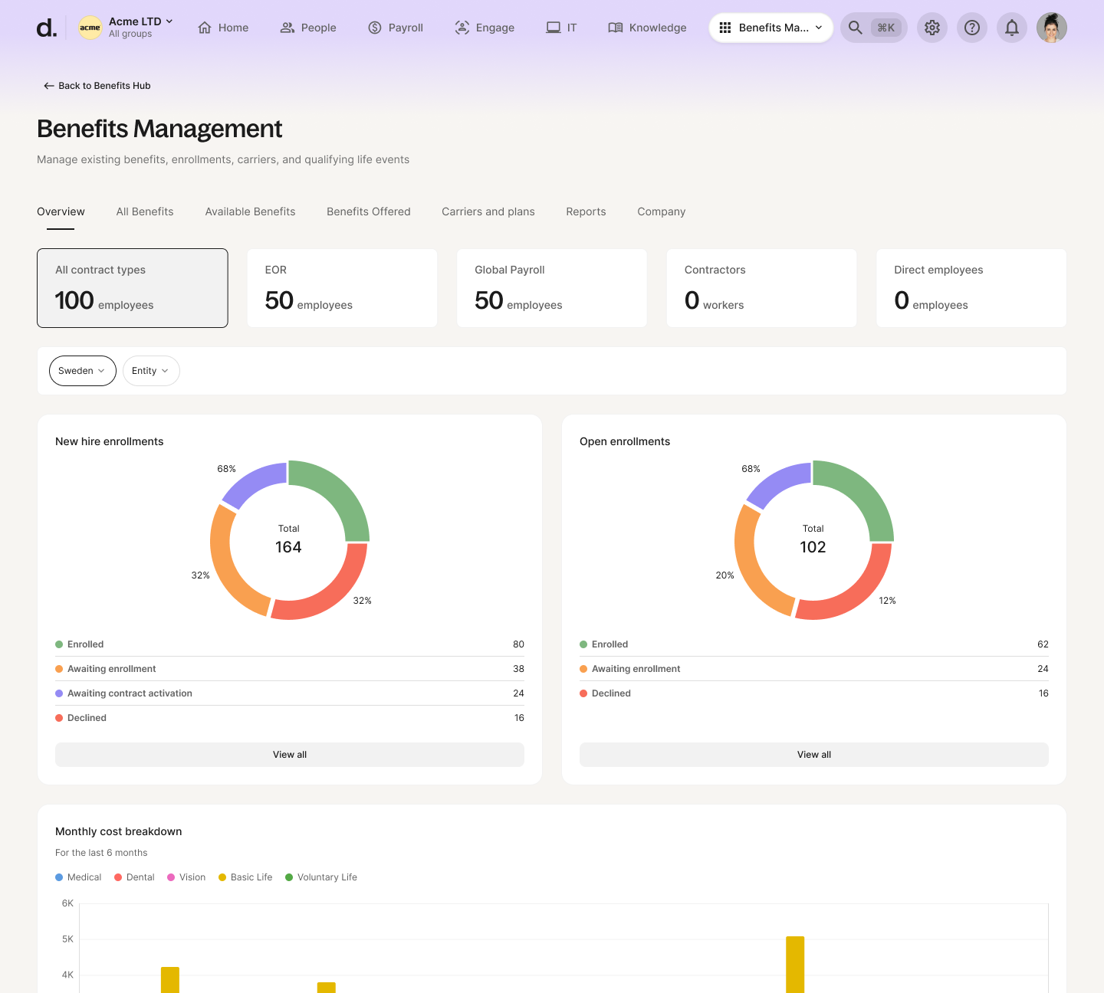The height and width of the screenshot is (993, 1104).
Task: Select the Company tab
Action: (662, 211)
